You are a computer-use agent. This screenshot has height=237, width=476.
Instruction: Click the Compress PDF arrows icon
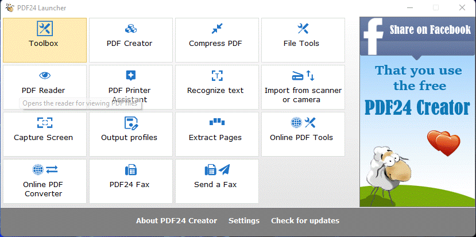(216, 29)
